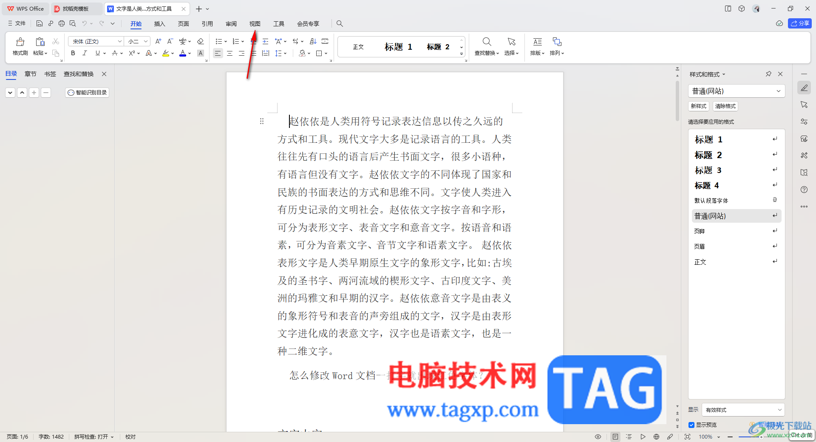816x442 pixels.
Task: Click the Increase Indent icon
Action: 266,41
